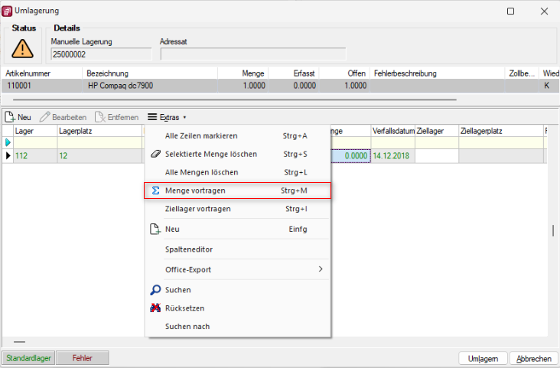Choose Ziellager vortragen menu entry
This screenshot has height=368, width=560.
[197, 209]
